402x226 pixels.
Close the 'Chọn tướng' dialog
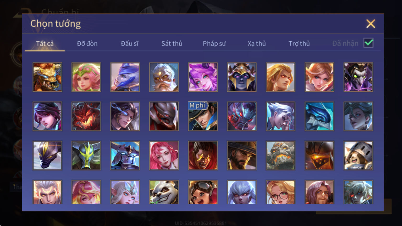(x=371, y=24)
